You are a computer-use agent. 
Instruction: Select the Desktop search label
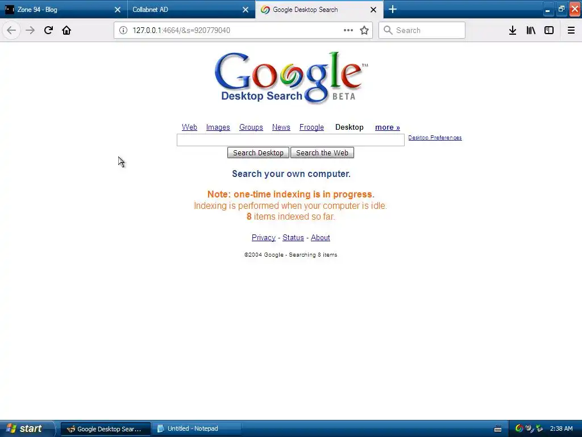(350, 127)
